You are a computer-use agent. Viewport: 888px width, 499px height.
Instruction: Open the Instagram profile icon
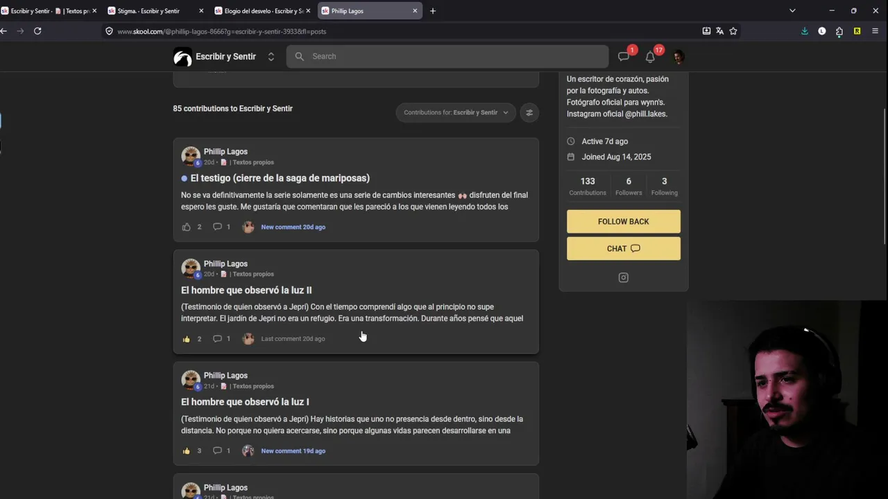(x=624, y=278)
